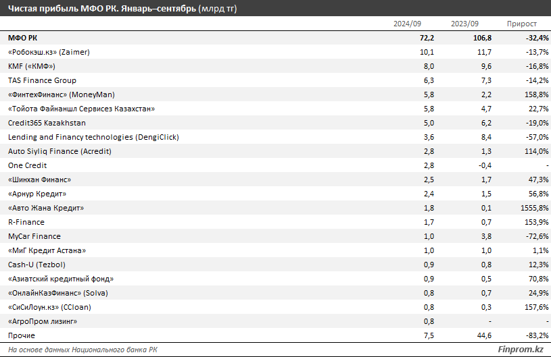Click growth 1555,8% in the Авто Жана Кредит row

[x=535, y=208]
